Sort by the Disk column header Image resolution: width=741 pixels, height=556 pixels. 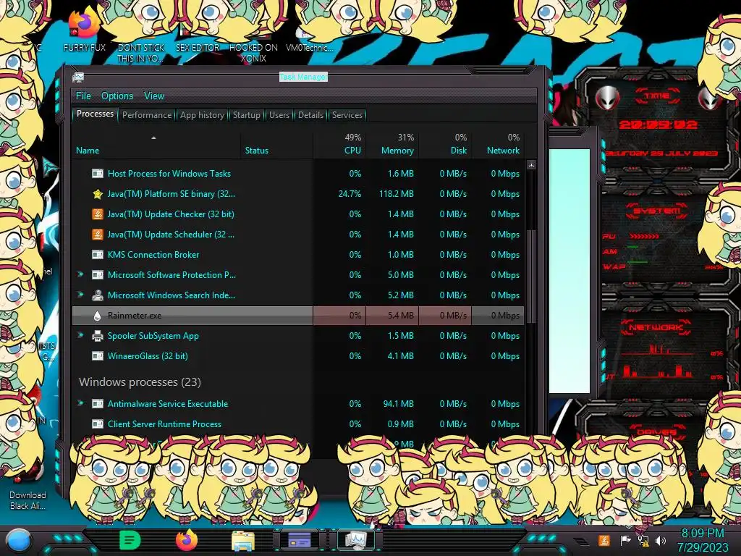tap(445, 144)
